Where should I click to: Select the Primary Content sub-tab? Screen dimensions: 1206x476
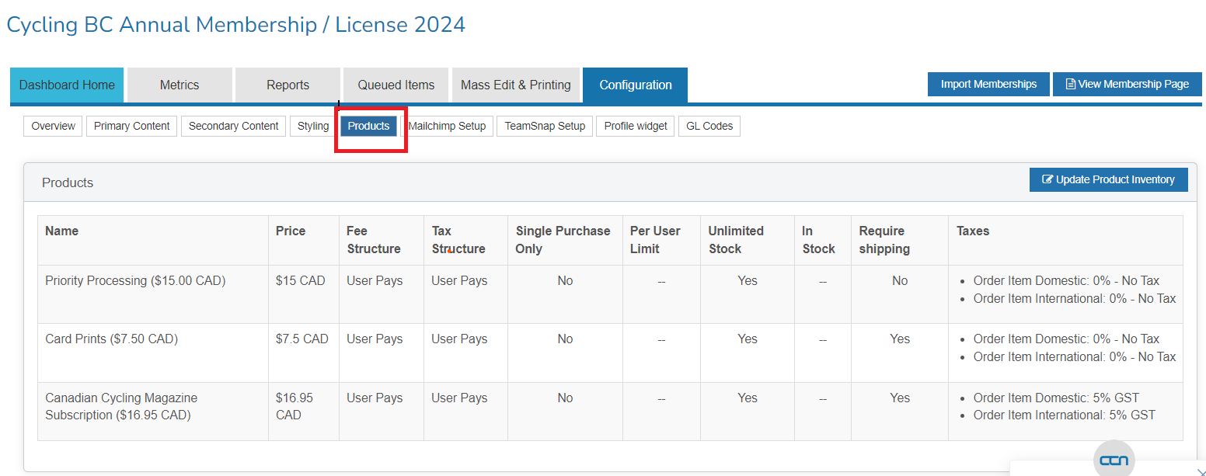click(132, 126)
